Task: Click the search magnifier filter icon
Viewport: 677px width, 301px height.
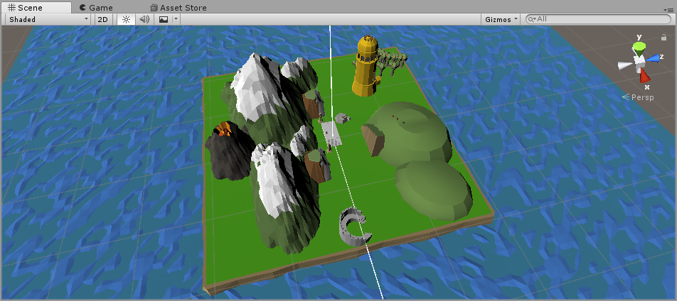Action: [532, 19]
